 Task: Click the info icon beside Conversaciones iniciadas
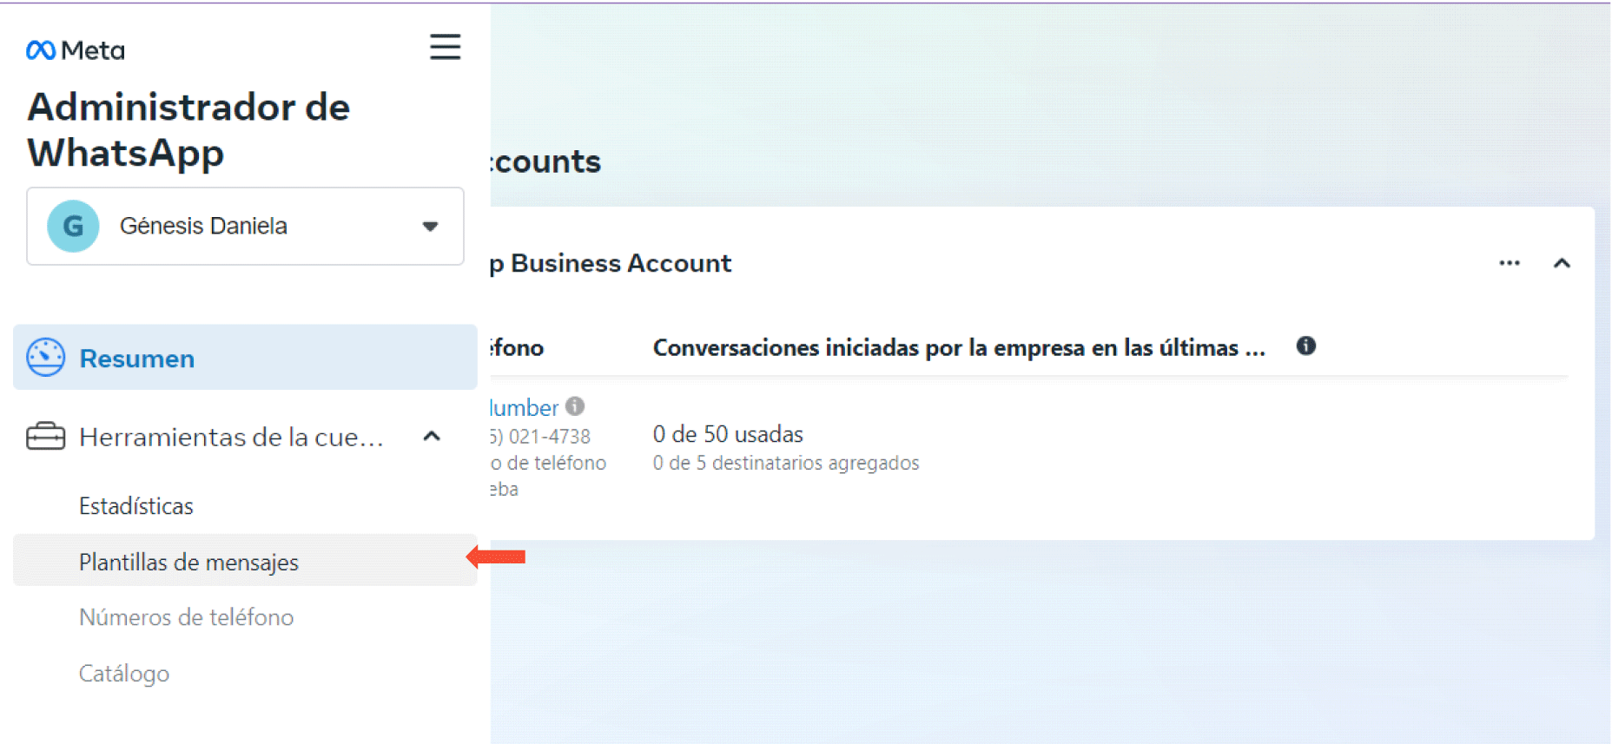[1305, 346]
